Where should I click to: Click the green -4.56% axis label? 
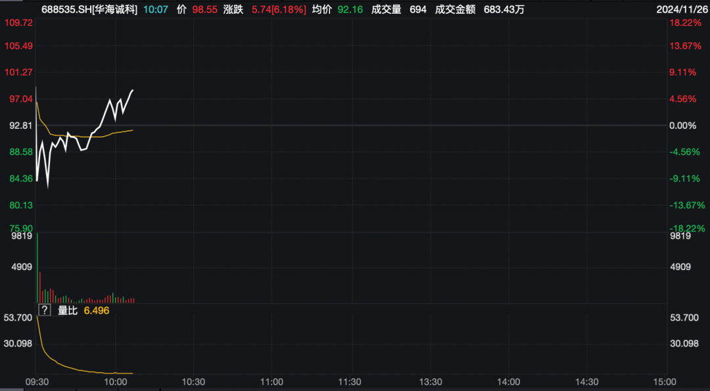coord(684,152)
